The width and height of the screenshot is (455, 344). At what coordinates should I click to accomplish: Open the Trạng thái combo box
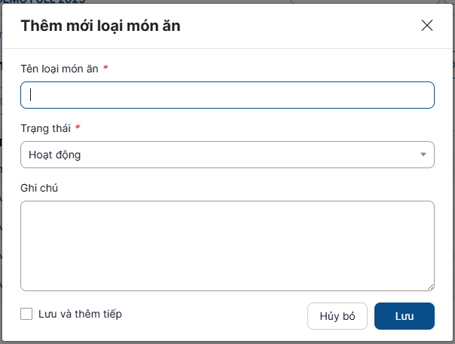click(226, 155)
